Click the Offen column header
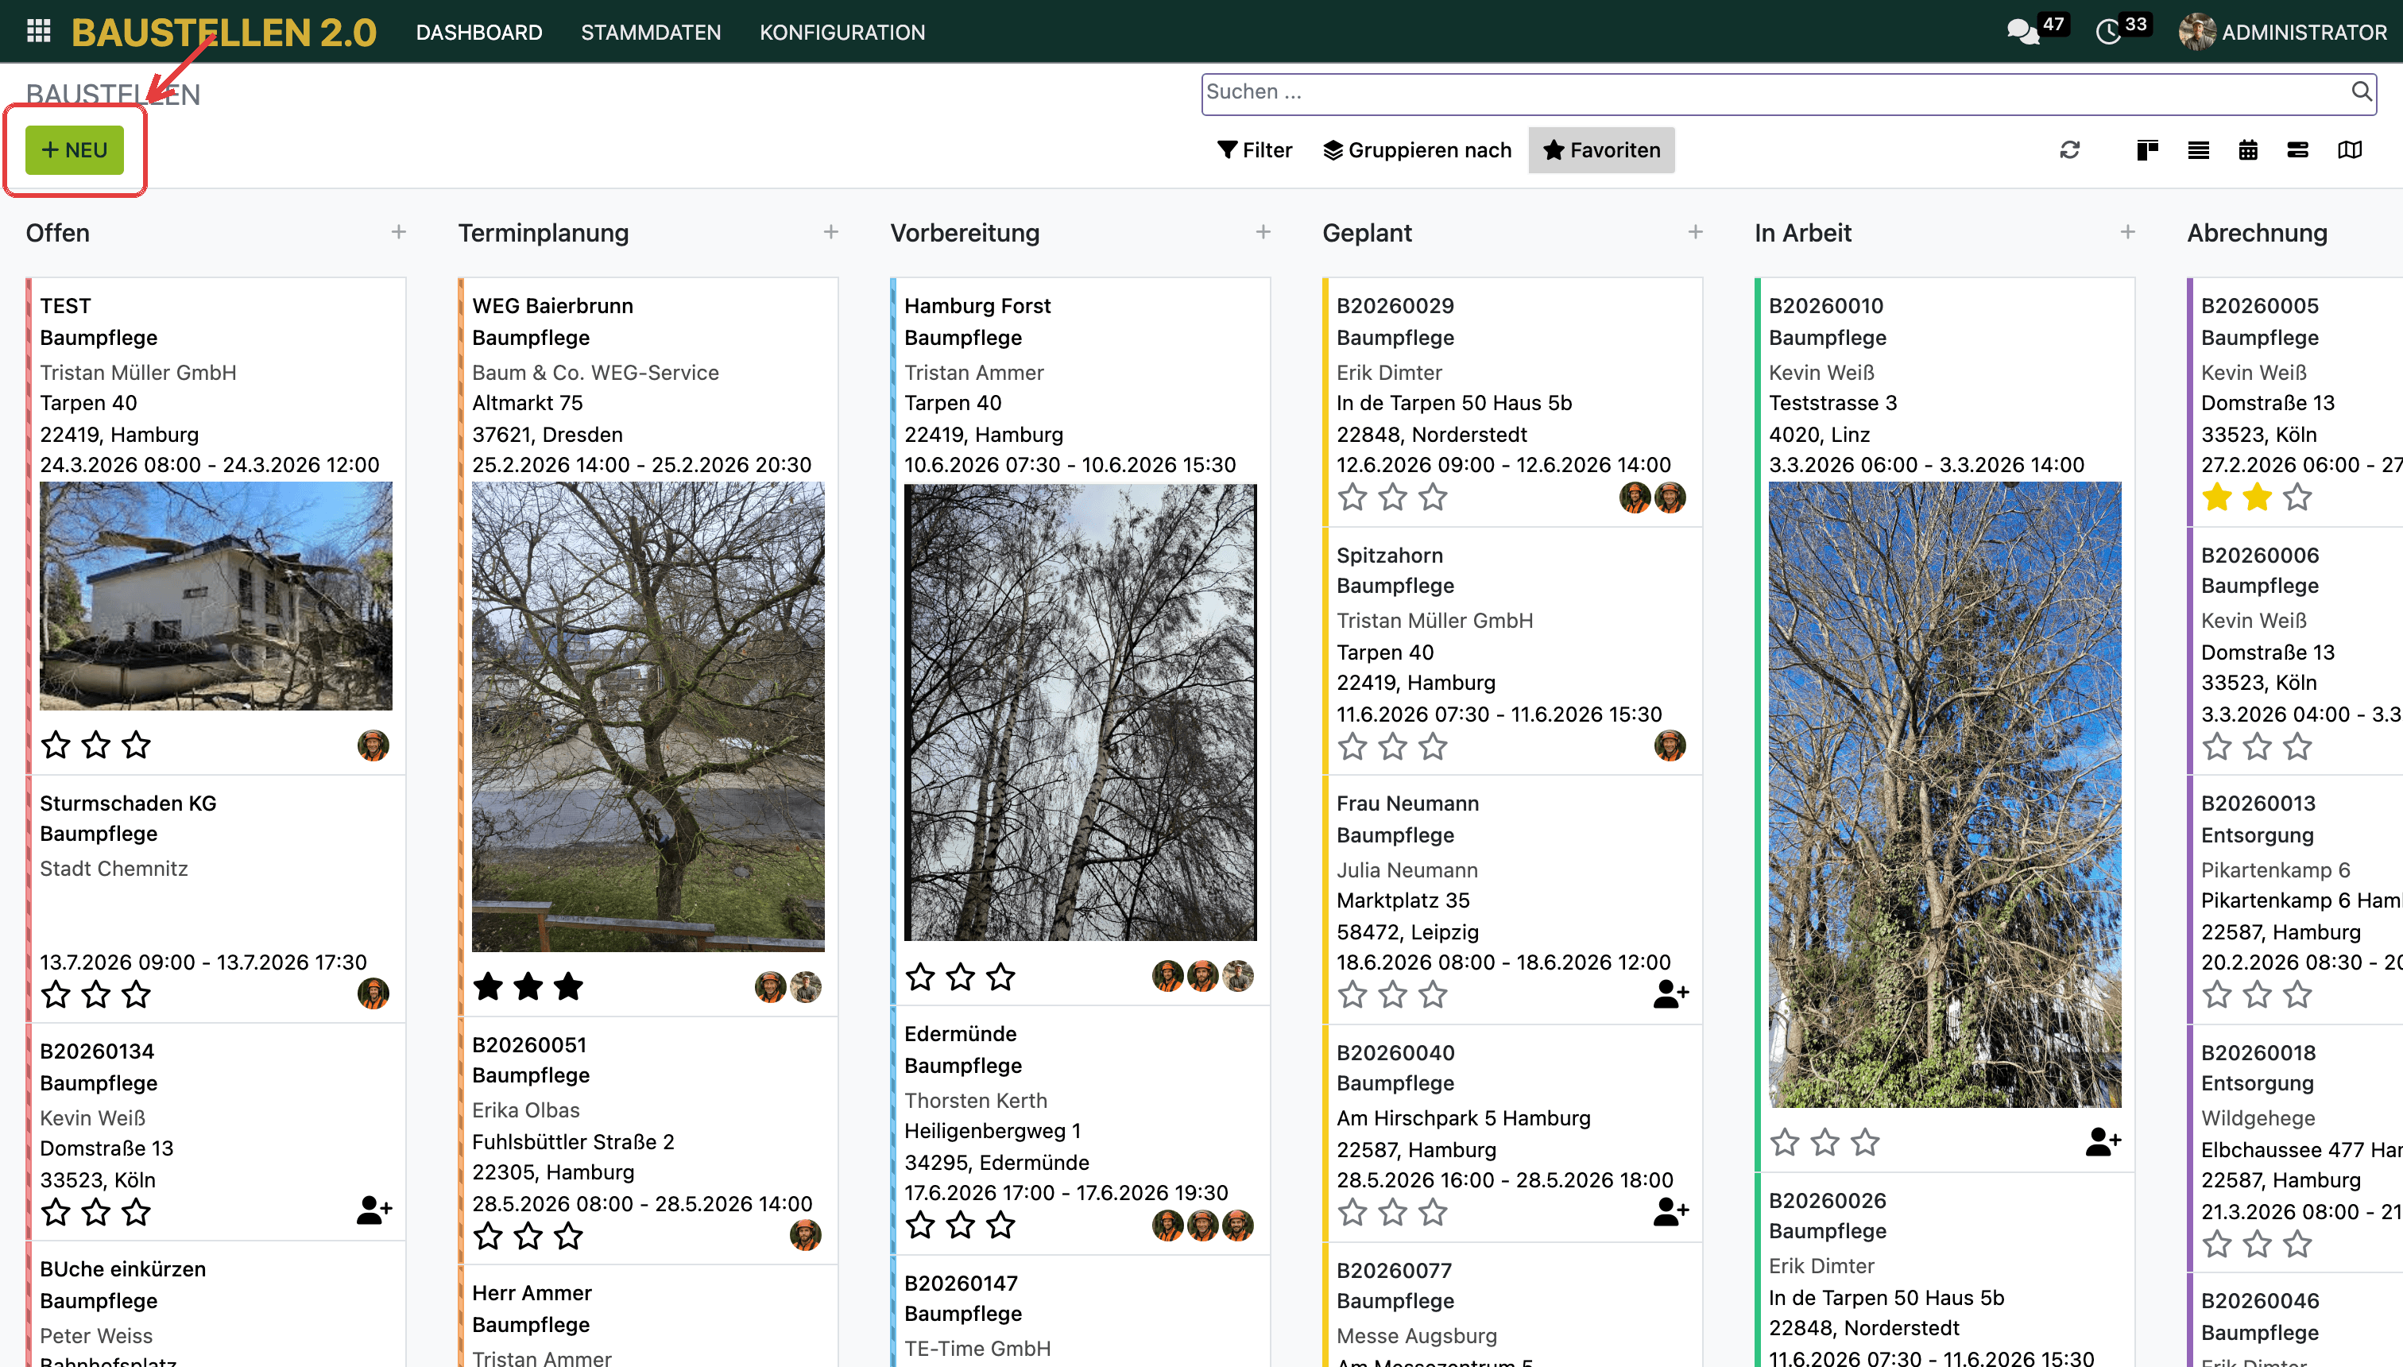Screen dimensions: 2403x1367 coord(57,233)
